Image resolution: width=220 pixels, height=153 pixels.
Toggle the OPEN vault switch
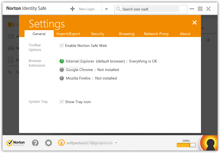[186, 145]
